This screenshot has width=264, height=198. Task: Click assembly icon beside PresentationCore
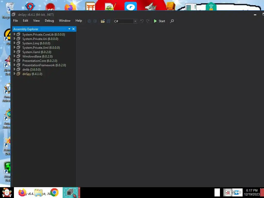(x=19, y=60)
